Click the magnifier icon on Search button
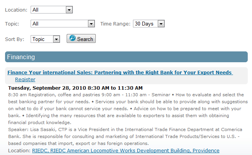This screenshot has height=155, width=252. (72, 38)
